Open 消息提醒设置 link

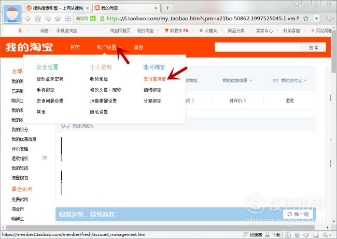point(103,101)
